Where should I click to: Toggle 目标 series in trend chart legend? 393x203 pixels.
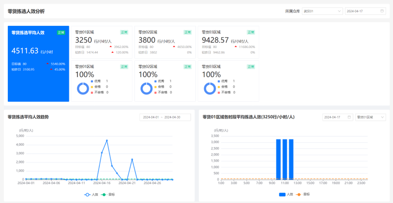click(x=109, y=194)
